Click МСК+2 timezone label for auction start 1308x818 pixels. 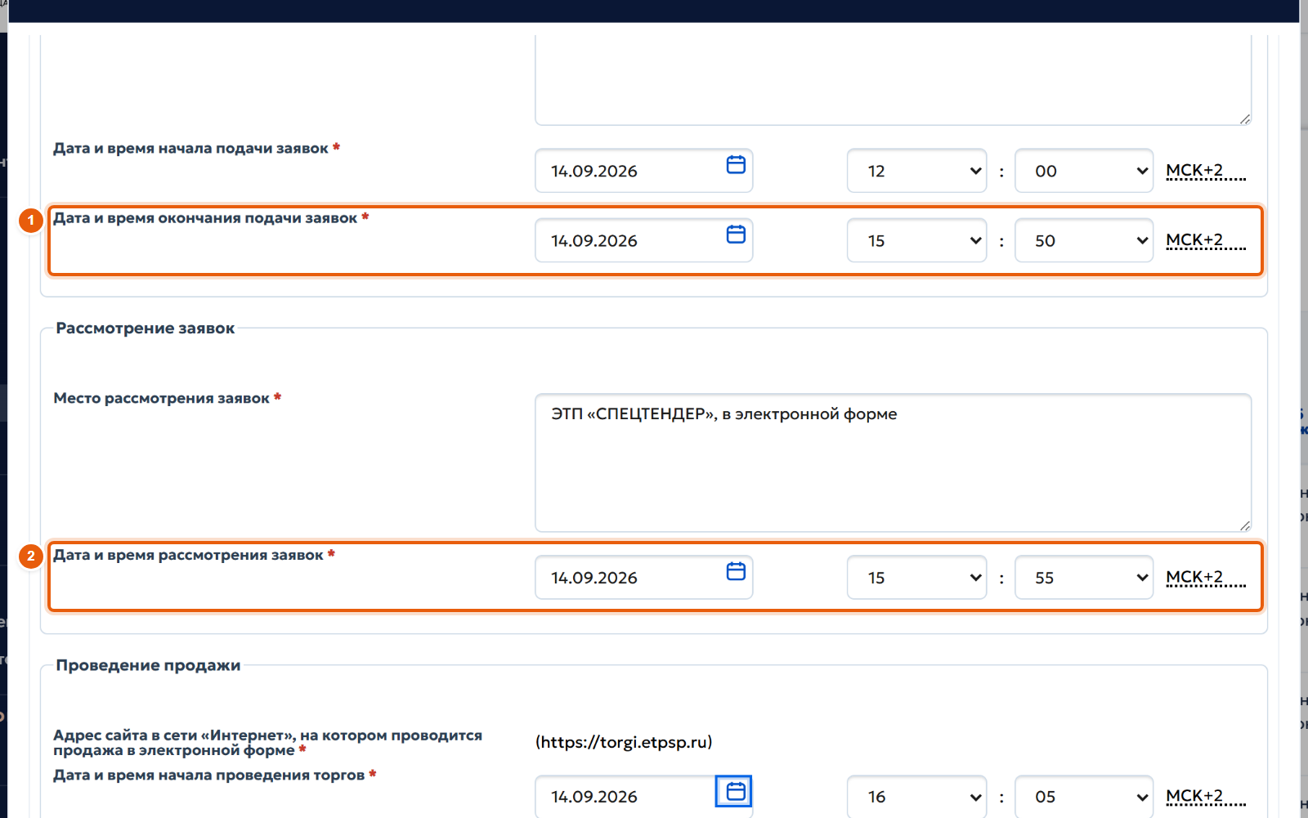[x=1206, y=796]
